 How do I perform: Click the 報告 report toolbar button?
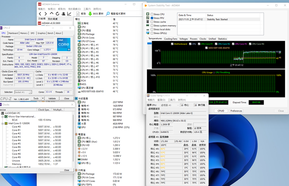tap(81, 14)
